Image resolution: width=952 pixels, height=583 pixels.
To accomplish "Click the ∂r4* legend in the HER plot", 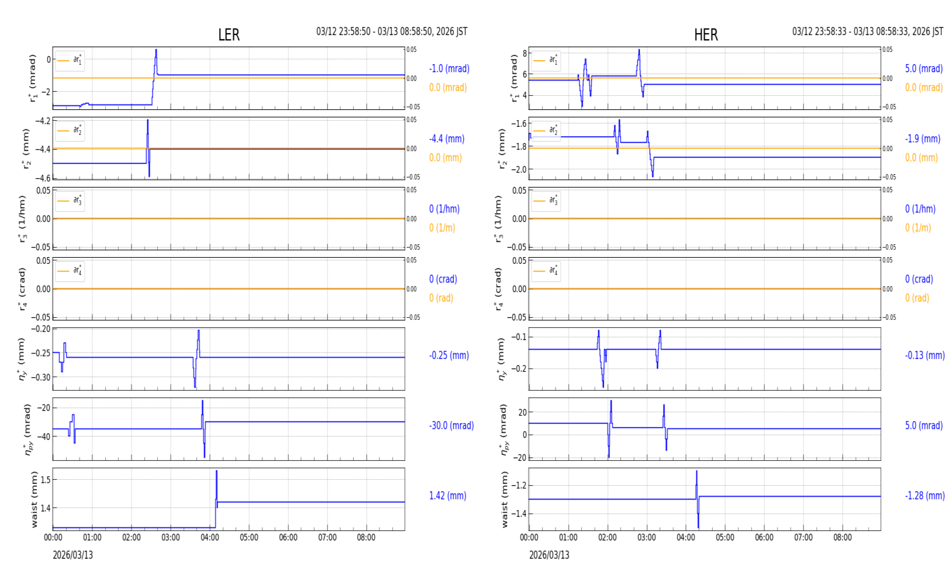I will 546,271.
